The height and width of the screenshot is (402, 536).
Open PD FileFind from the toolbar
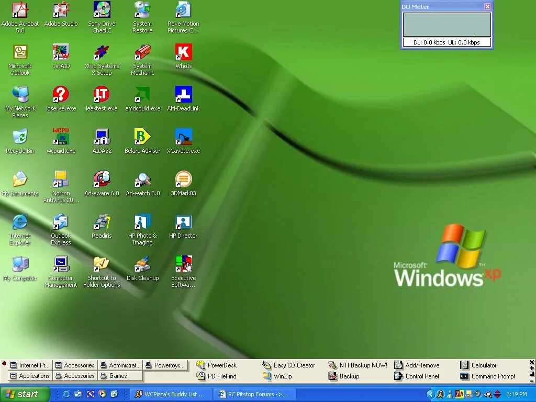pyautogui.click(x=217, y=376)
